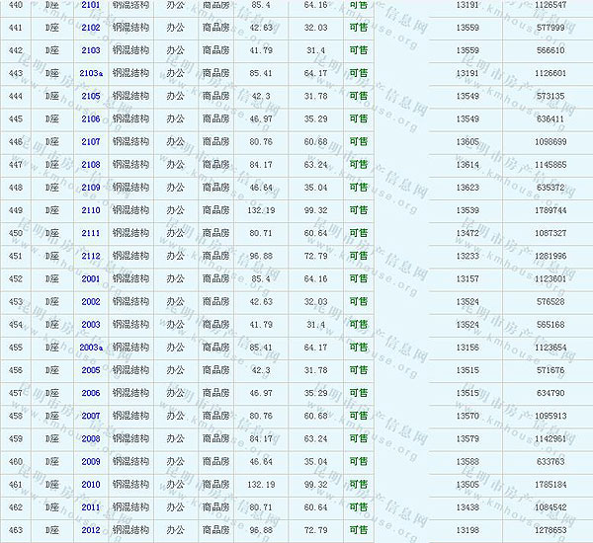Screen dimensions: 593x543
Task: Select room 2107 link
Action: click(91, 142)
